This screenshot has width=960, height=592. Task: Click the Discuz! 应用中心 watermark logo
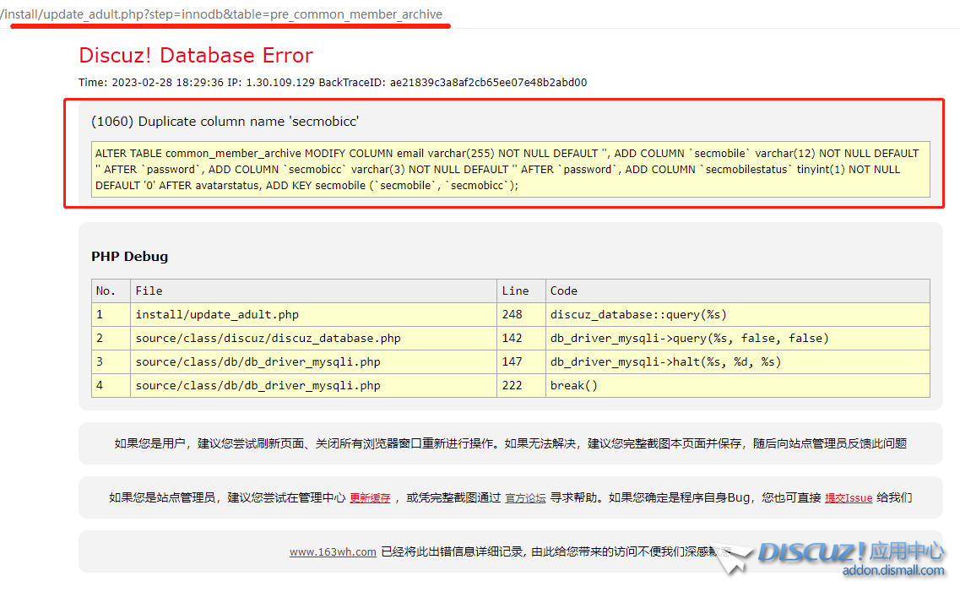(x=849, y=552)
